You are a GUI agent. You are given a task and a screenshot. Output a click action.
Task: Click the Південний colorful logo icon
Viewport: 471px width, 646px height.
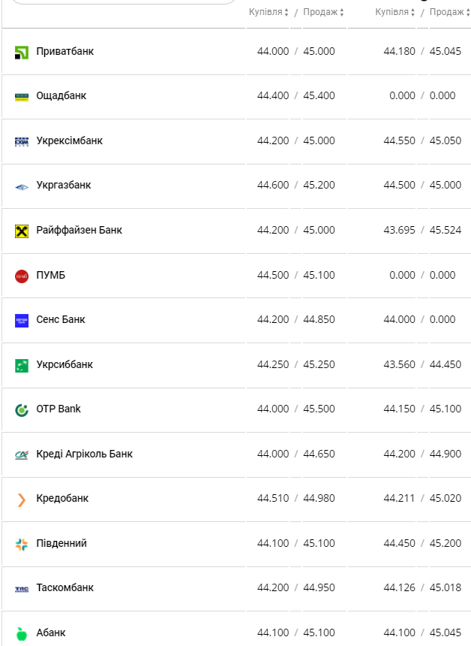[21, 544]
